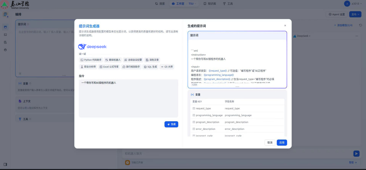
Task: Click programming_language in the 字段名称 column
Action: [x=238, y=115]
